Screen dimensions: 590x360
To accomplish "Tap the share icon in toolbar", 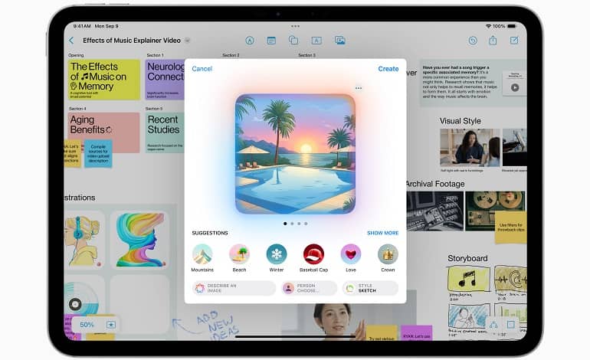I will pyautogui.click(x=493, y=41).
